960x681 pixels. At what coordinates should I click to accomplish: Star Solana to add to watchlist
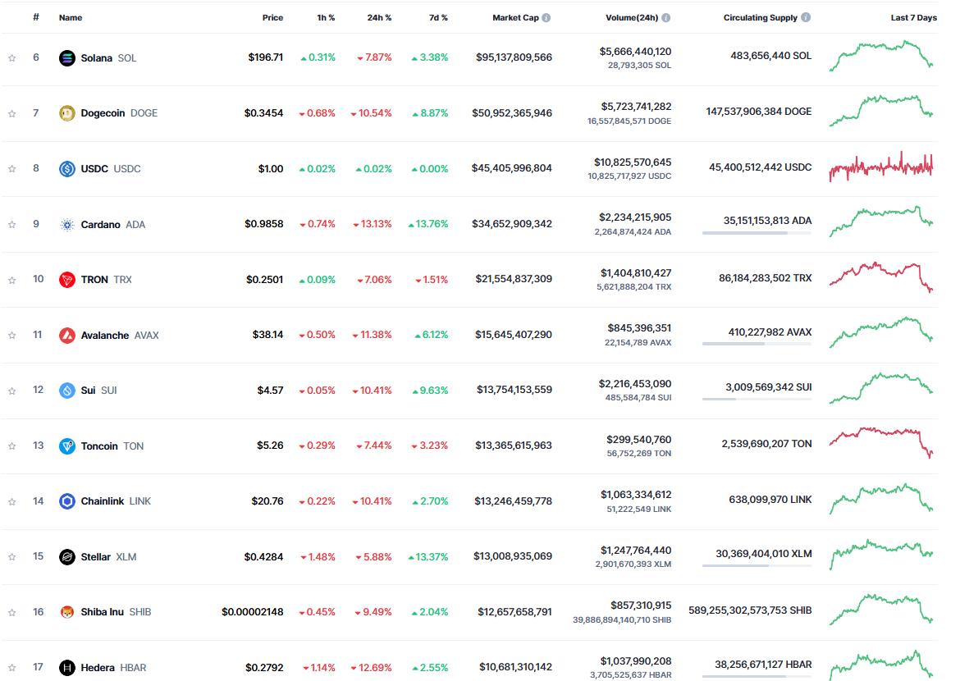coord(11,58)
